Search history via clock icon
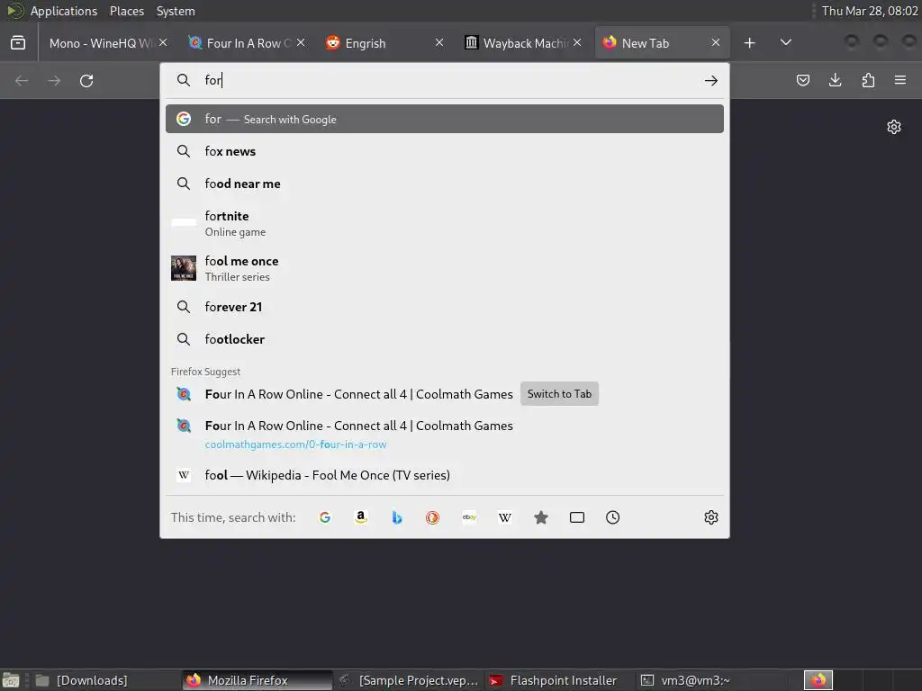Viewport: 922px width, 691px height. [612, 517]
